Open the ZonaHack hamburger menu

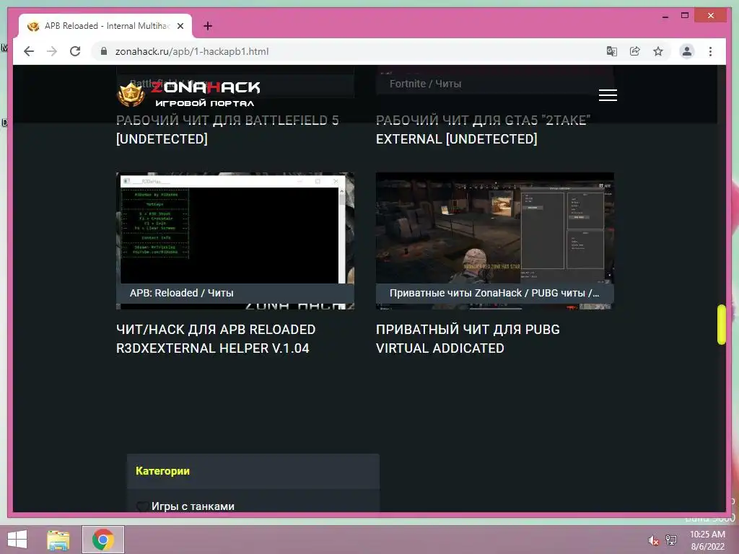(608, 95)
